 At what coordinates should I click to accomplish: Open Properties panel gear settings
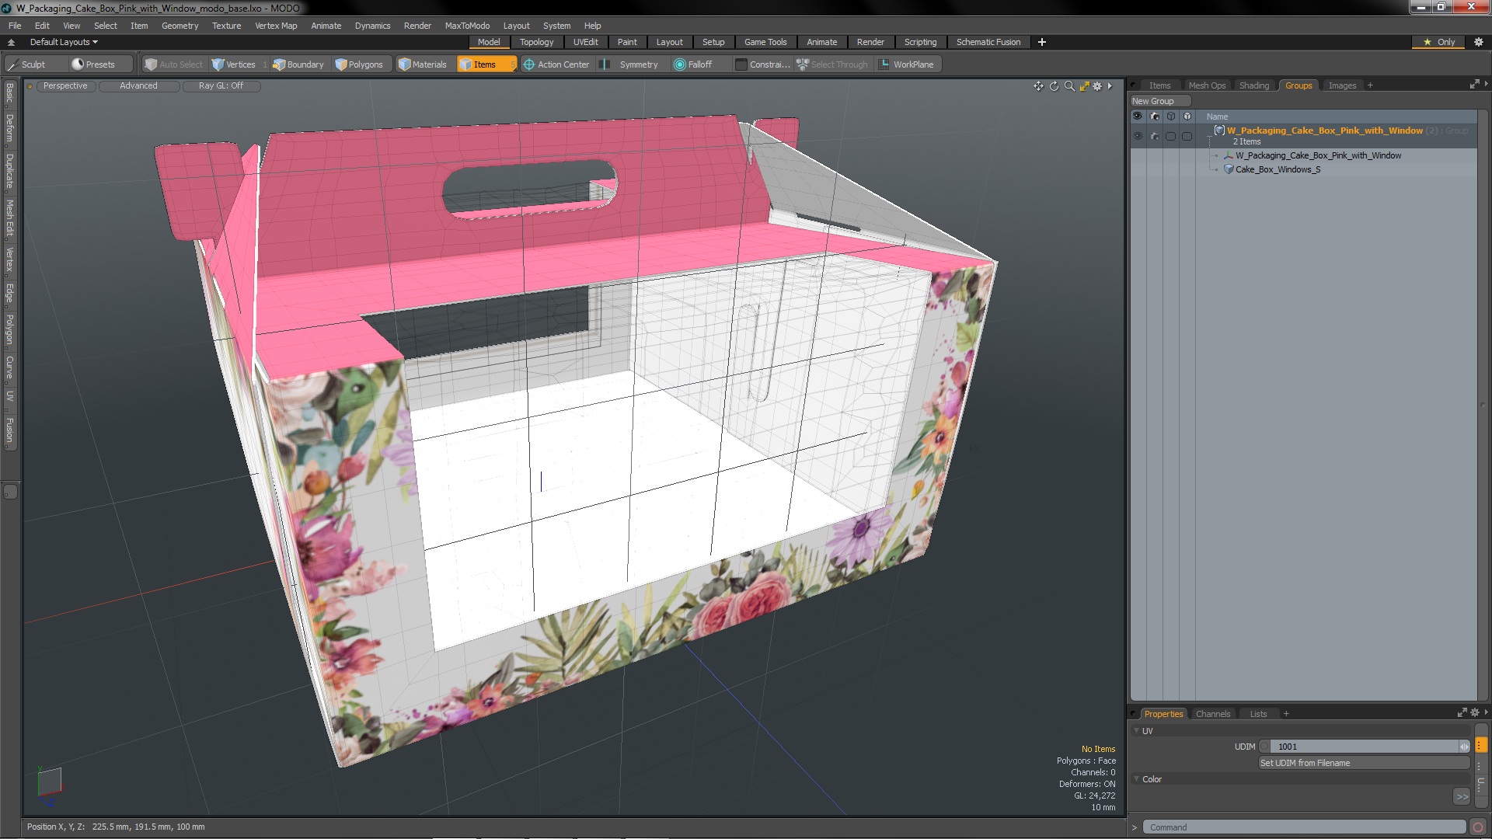pos(1475,713)
